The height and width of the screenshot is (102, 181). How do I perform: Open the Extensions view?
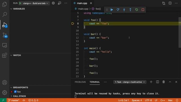coord(5,55)
